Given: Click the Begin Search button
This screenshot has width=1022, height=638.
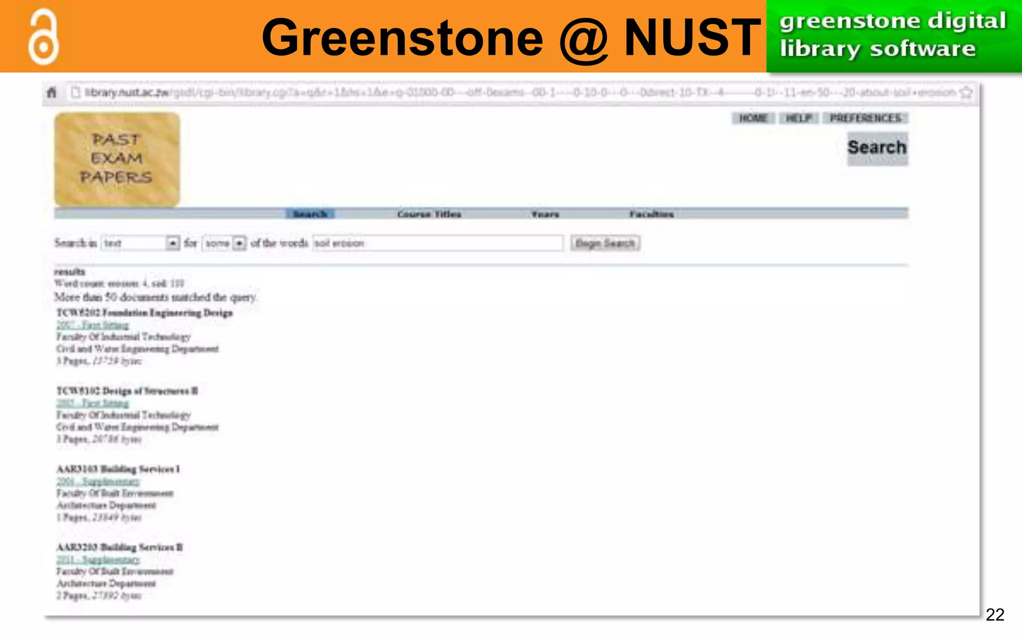Looking at the screenshot, I should click(605, 243).
